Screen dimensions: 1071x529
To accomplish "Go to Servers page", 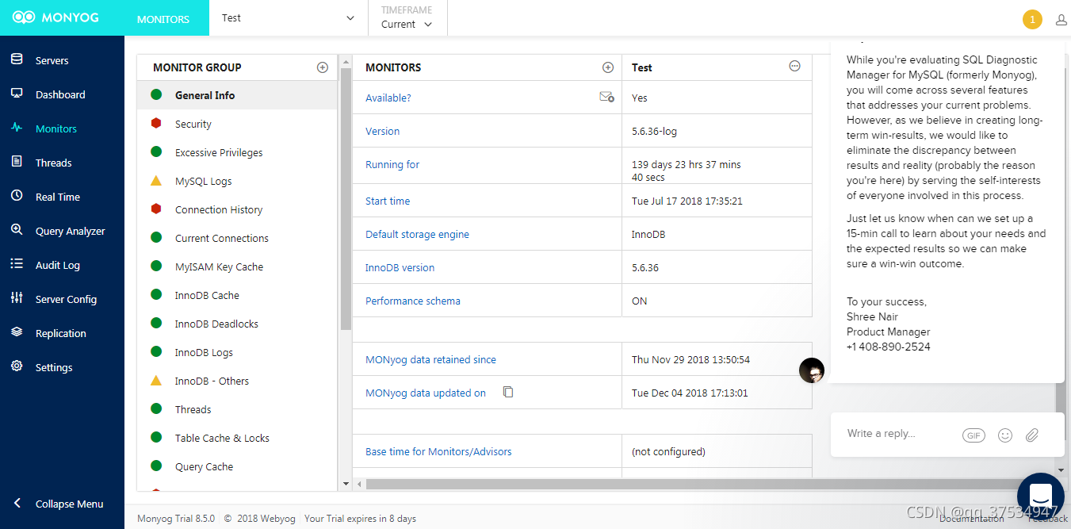I will click(52, 60).
